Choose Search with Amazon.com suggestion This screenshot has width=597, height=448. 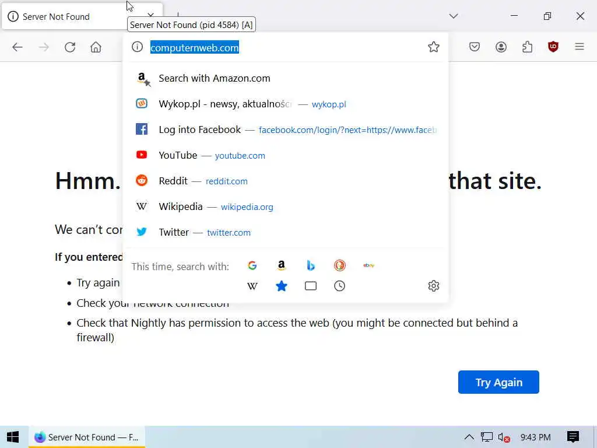(285, 79)
